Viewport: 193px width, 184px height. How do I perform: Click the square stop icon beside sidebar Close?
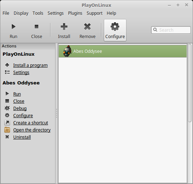(7, 101)
